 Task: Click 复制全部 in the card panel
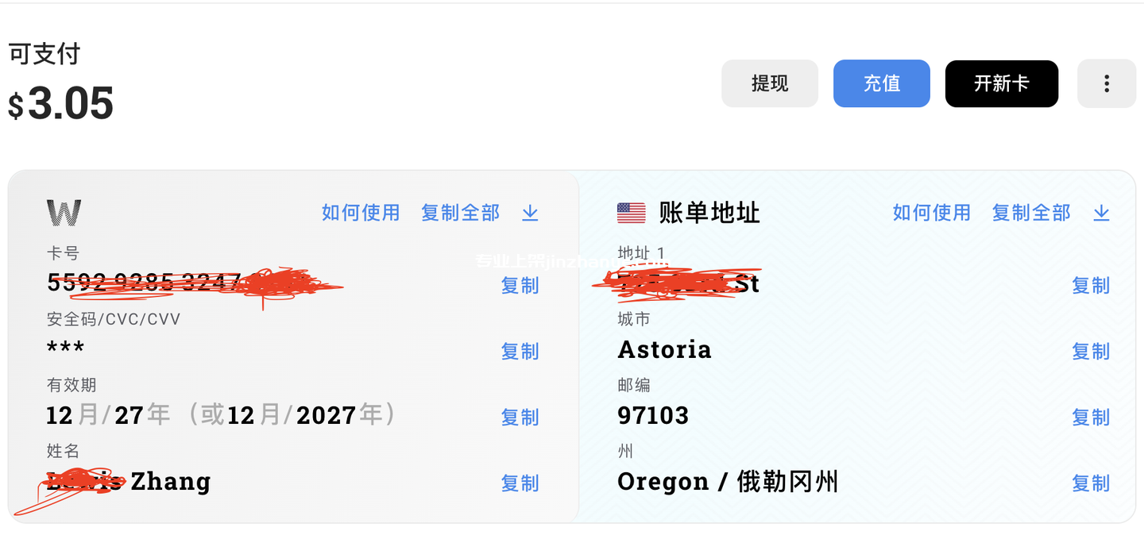tap(460, 213)
